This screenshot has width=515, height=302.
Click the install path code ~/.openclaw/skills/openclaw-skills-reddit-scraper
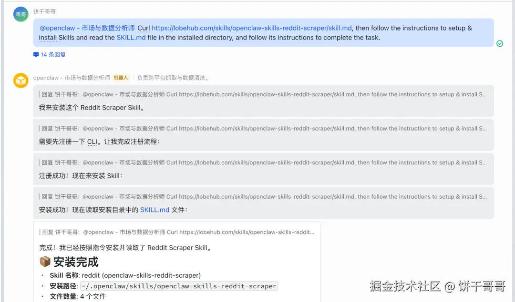(x=179, y=286)
